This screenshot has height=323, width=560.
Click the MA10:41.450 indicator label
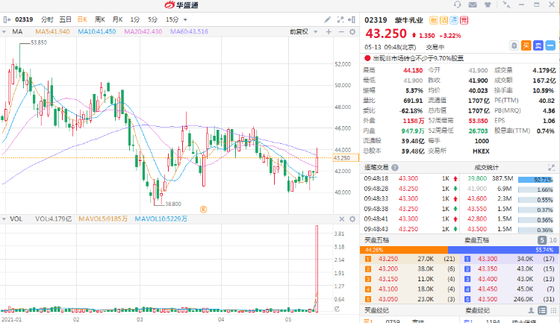(97, 32)
